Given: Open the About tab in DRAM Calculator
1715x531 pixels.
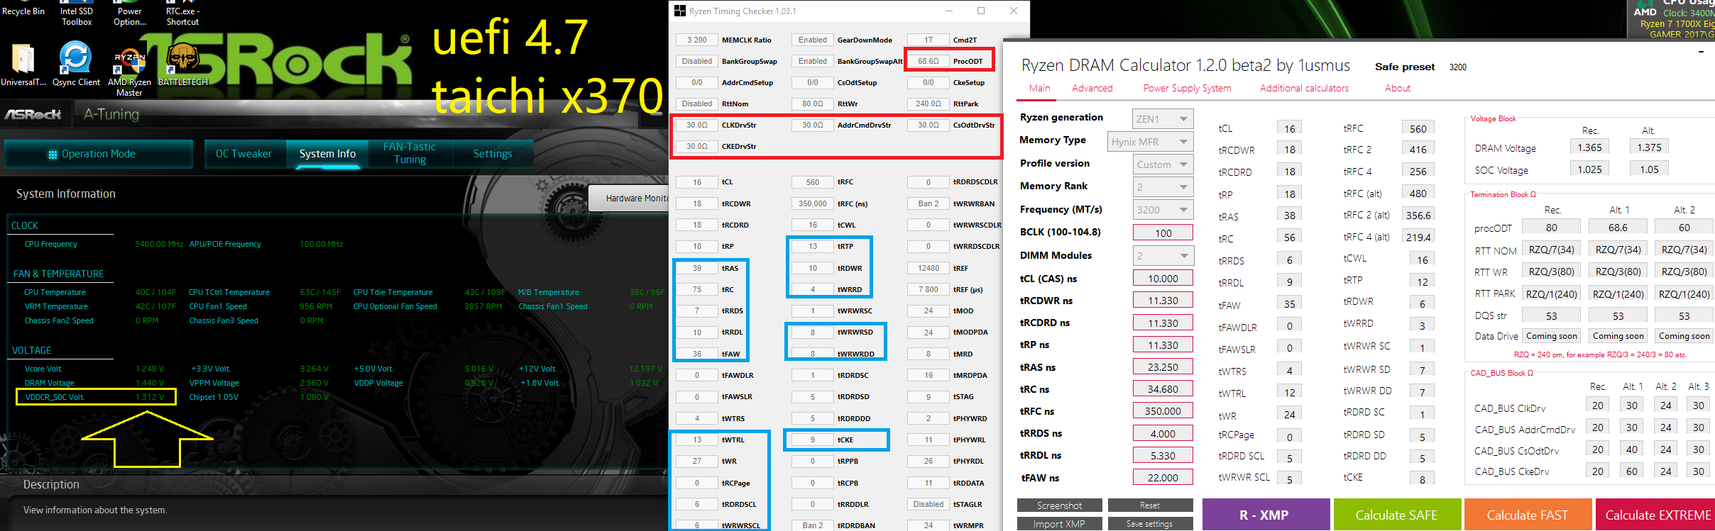Looking at the screenshot, I should pyautogui.click(x=1397, y=88).
